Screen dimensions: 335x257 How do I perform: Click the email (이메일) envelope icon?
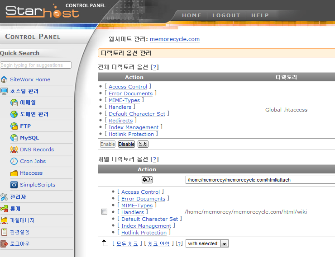click(14, 103)
